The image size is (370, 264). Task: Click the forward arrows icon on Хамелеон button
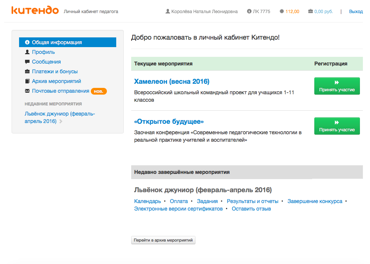pos(337,82)
